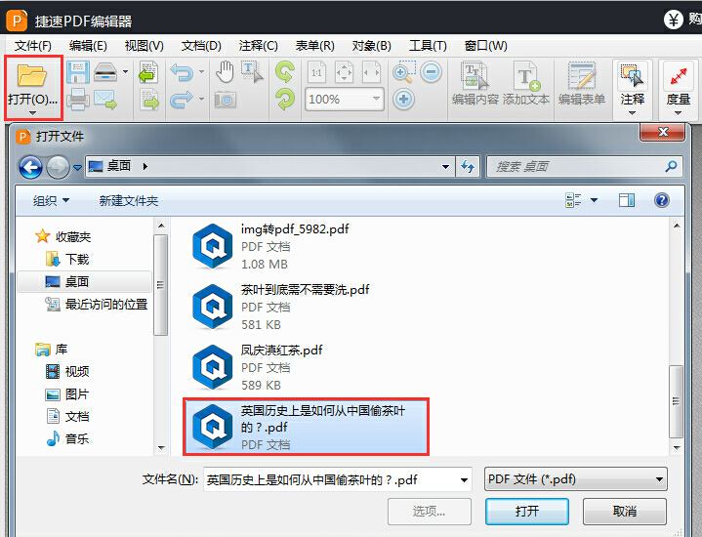
Task: Open the 窗口(W) menu
Action: pyautogui.click(x=486, y=46)
